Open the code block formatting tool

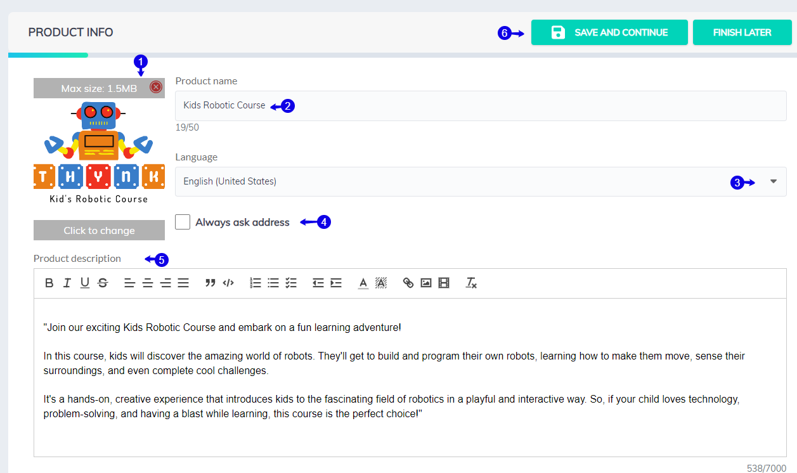point(228,283)
